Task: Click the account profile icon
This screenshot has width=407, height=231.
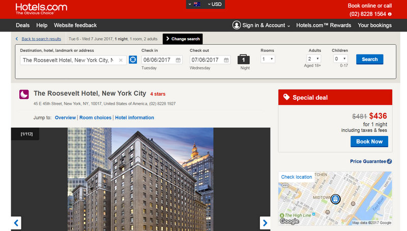Action: pyautogui.click(x=237, y=25)
